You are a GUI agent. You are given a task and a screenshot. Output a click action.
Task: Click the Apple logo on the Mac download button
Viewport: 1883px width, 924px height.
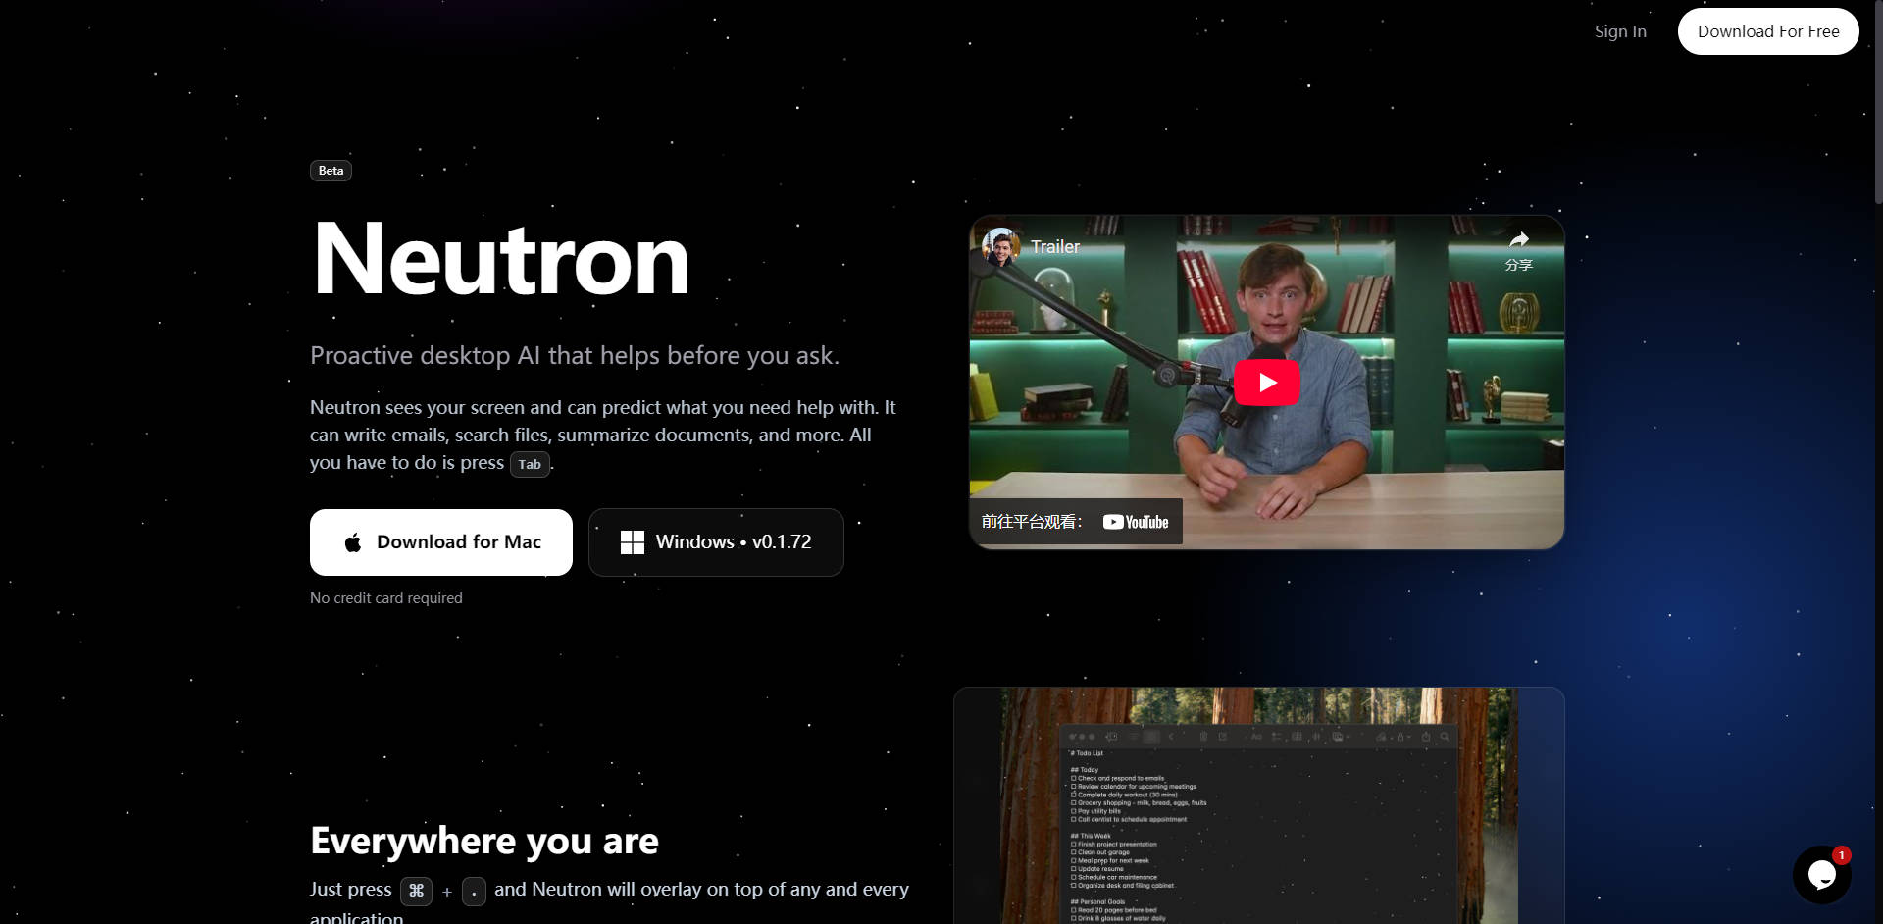coord(353,541)
